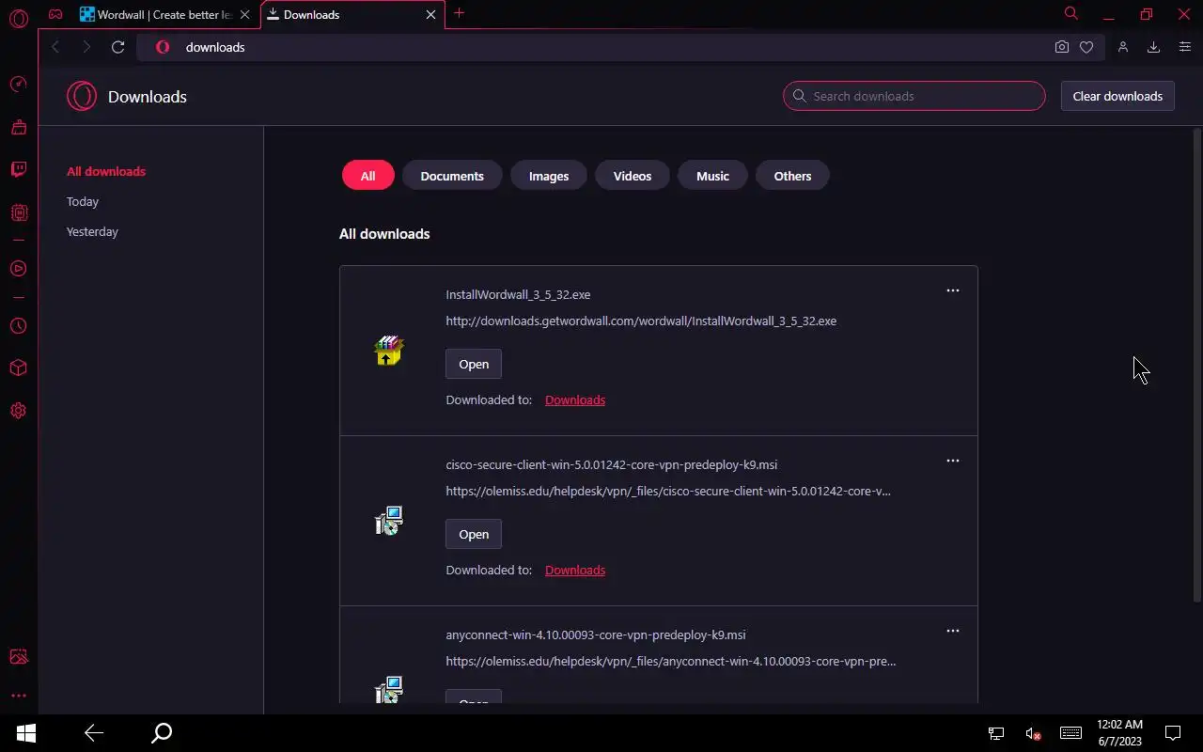Click the picture icon near sidebar bottom
Screen dimensions: 1203x752
pos(18,657)
